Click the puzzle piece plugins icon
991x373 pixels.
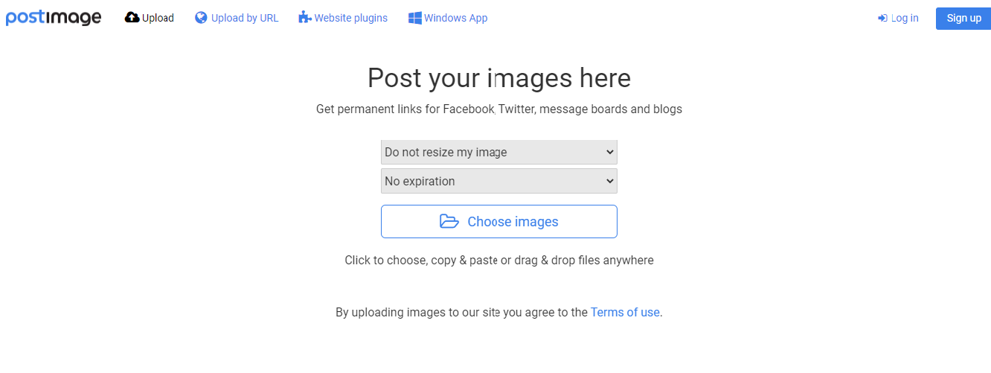(304, 18)
